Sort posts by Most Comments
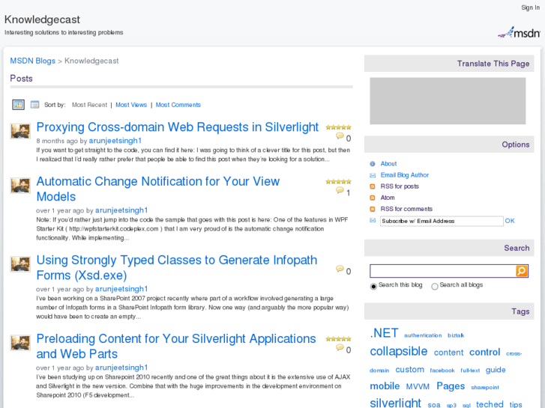This screenshot has width=545, height=408. pos(178,105)
